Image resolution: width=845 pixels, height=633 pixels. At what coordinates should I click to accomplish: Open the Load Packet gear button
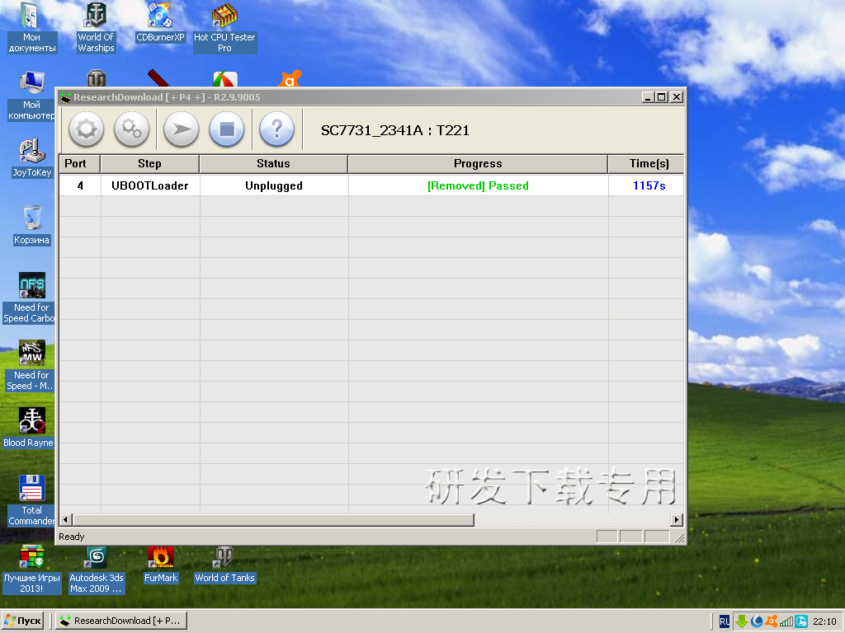point(86,129)
